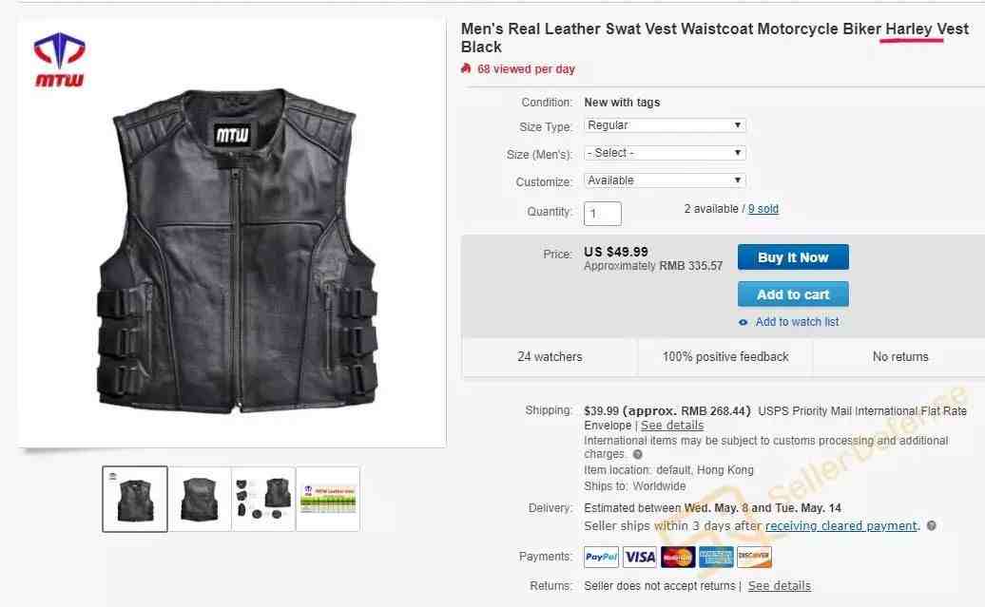The height and width of the screenshot is (607, 985).
Task: Click the Mastercard payment icon
Action: [x=678, y=556]
